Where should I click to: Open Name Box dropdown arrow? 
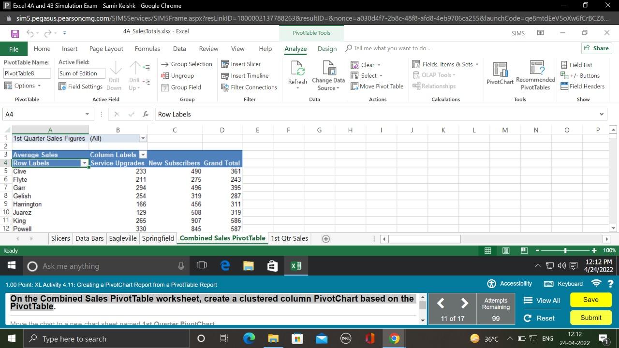(x=87, y=115)
